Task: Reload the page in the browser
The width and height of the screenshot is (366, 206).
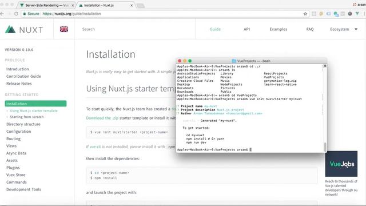Action: click(16, 14)
